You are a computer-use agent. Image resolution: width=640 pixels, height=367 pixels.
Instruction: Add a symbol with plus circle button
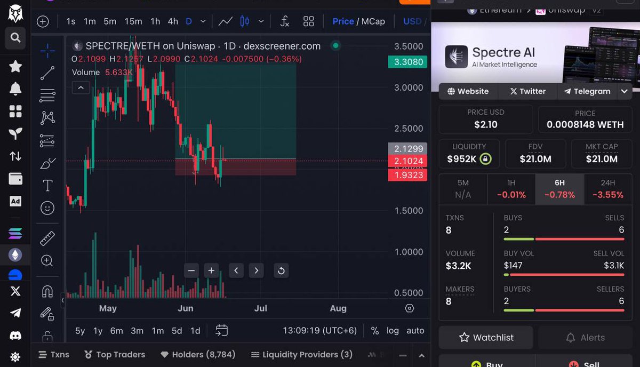(43, 21)
